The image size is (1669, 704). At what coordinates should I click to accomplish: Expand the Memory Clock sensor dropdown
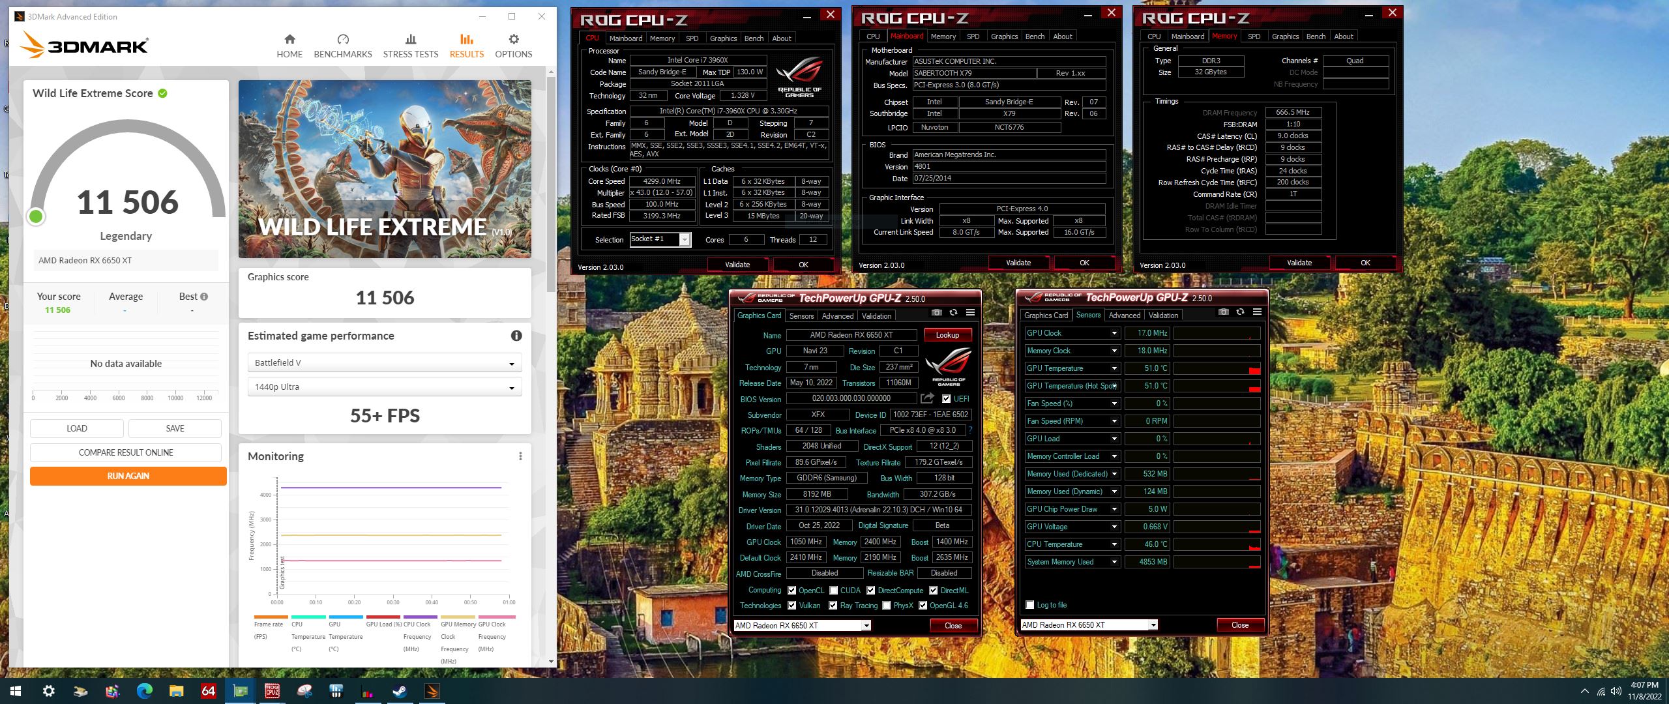pyautogui.click(x=1114, y=351)
